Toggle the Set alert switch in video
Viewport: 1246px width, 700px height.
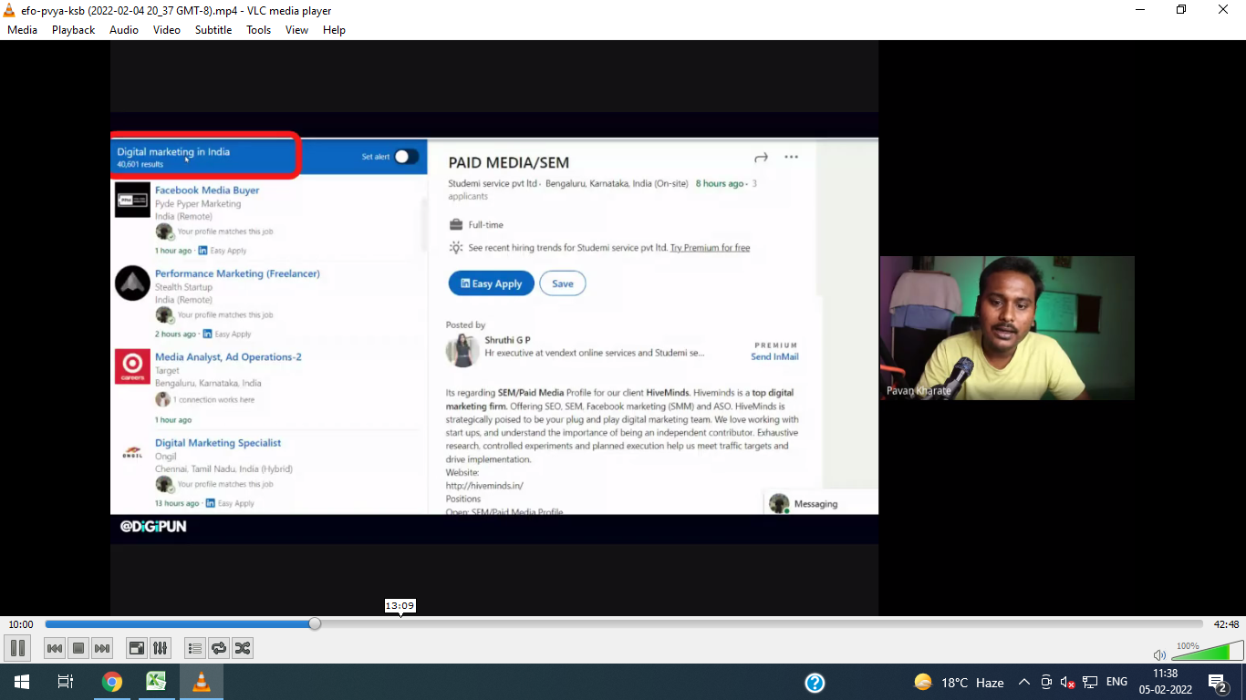tap(406, 157)
